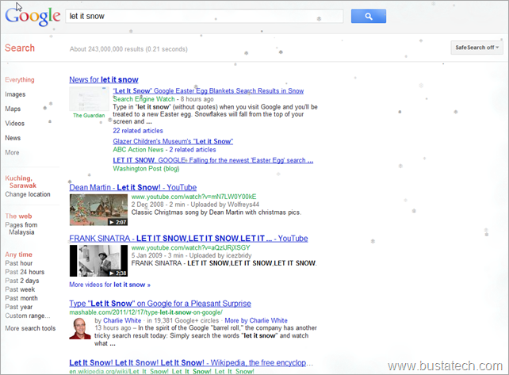509x375 pixels.
Task: Click the www.youtube.com/watch?v=mN7LW0Y00kE URL
Action: click(x=193, y=197)
